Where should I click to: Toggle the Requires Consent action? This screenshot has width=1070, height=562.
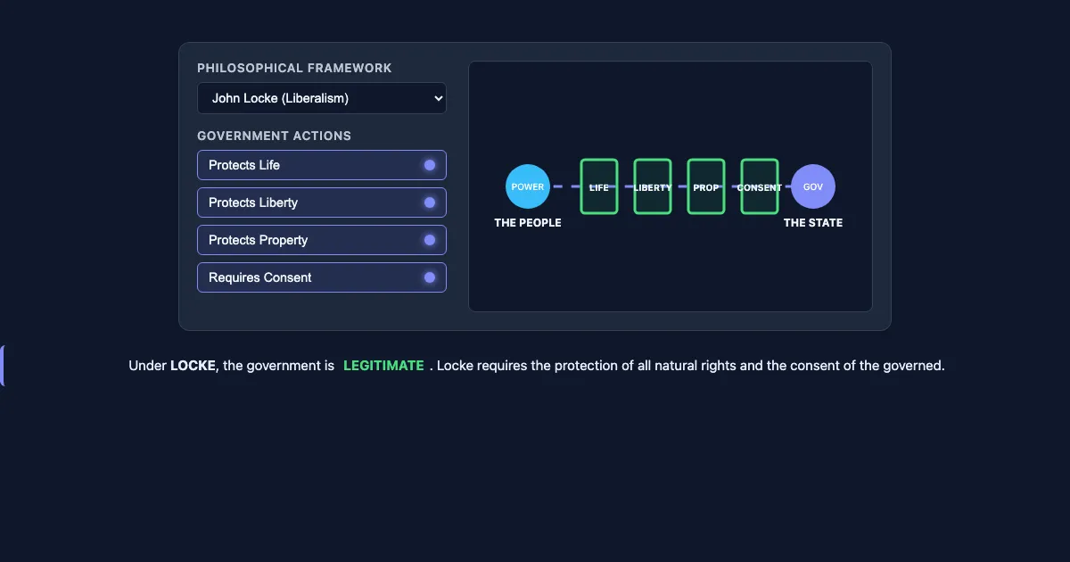click(x=322, y=277)
